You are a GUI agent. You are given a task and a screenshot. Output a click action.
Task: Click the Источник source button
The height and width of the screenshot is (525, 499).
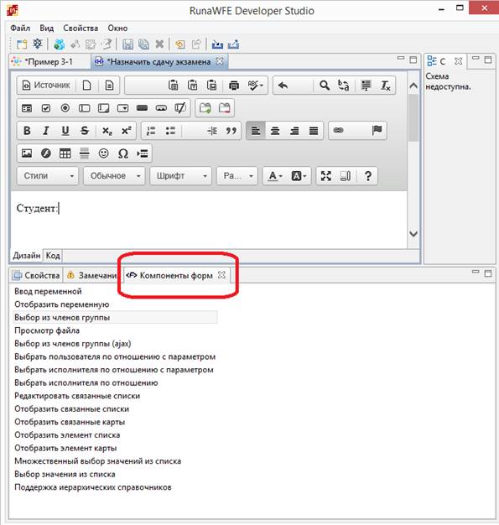click(x=46, y=86)
